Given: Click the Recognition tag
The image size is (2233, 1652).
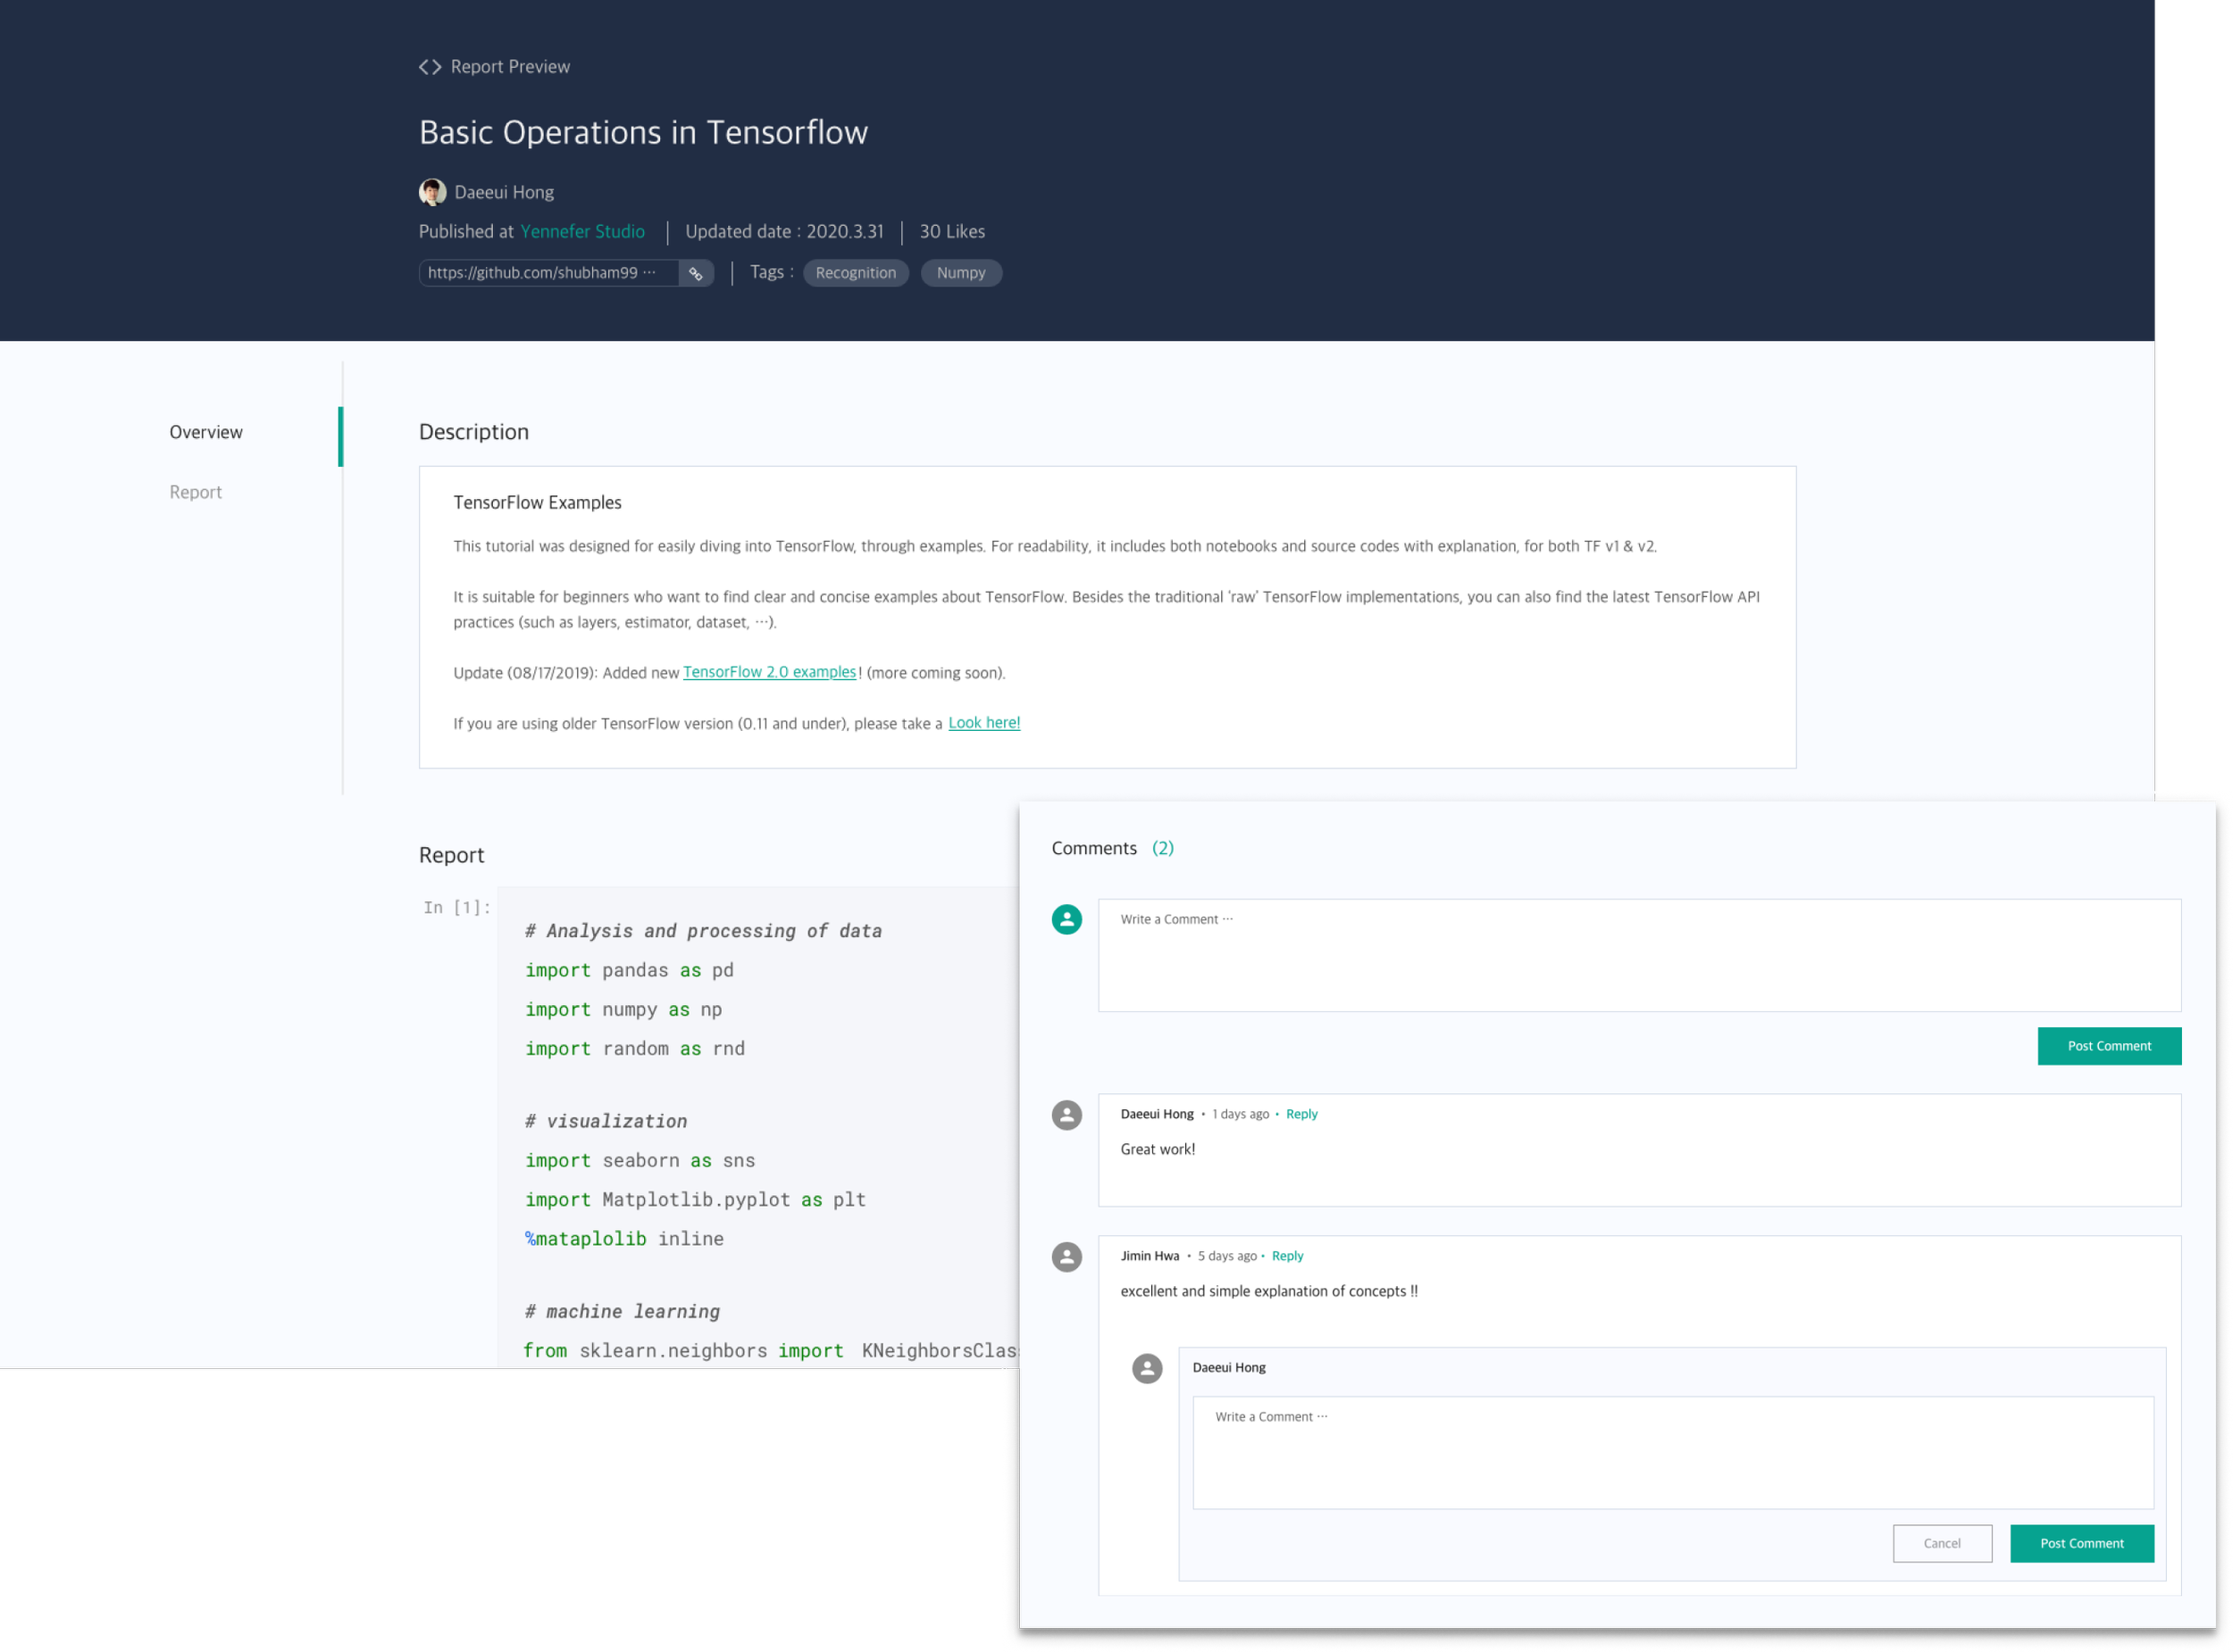Looking at the screenshot, I should (855, 273).
